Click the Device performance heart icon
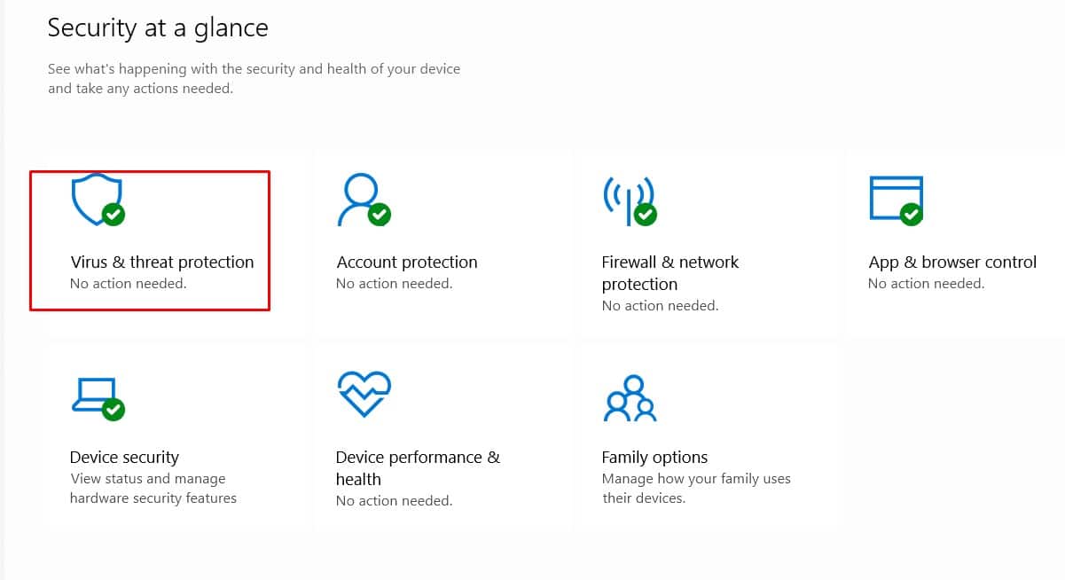Viewport: 1065px width, 580px height. click(x=364, y=395)
